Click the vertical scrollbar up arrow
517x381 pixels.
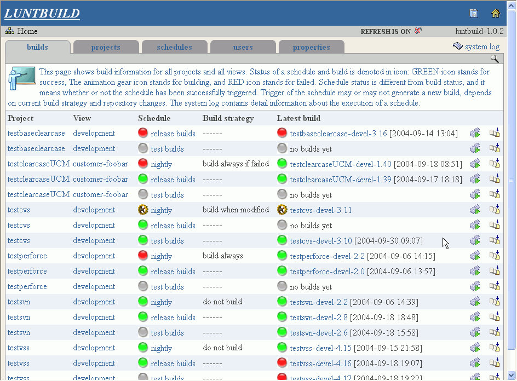pyautogui.click(x=512, y=4)
